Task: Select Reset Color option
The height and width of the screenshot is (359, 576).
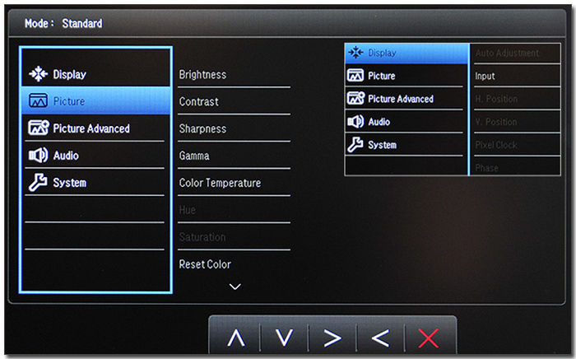Action: pyautogui.click(x=205, y=265)
